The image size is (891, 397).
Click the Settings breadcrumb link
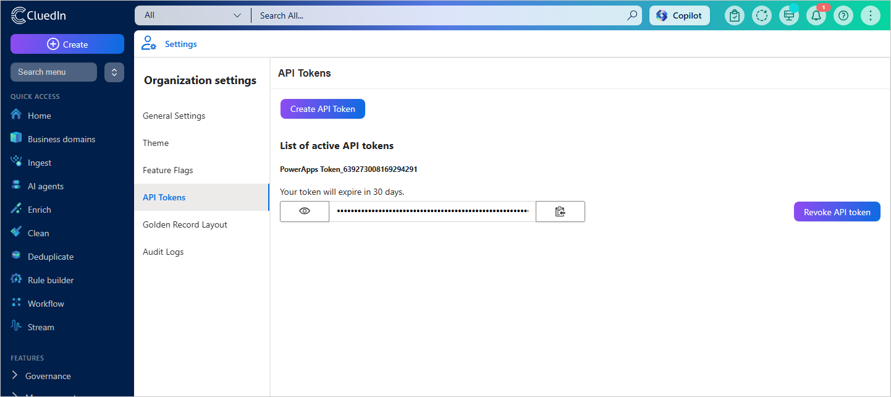pos(181,44)
